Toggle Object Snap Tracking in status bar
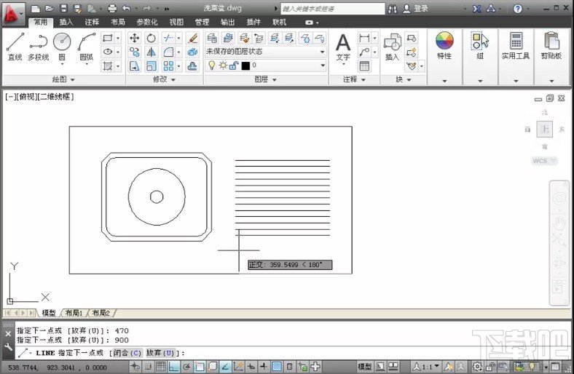574x374 pixels. click(x=225, y=366)
